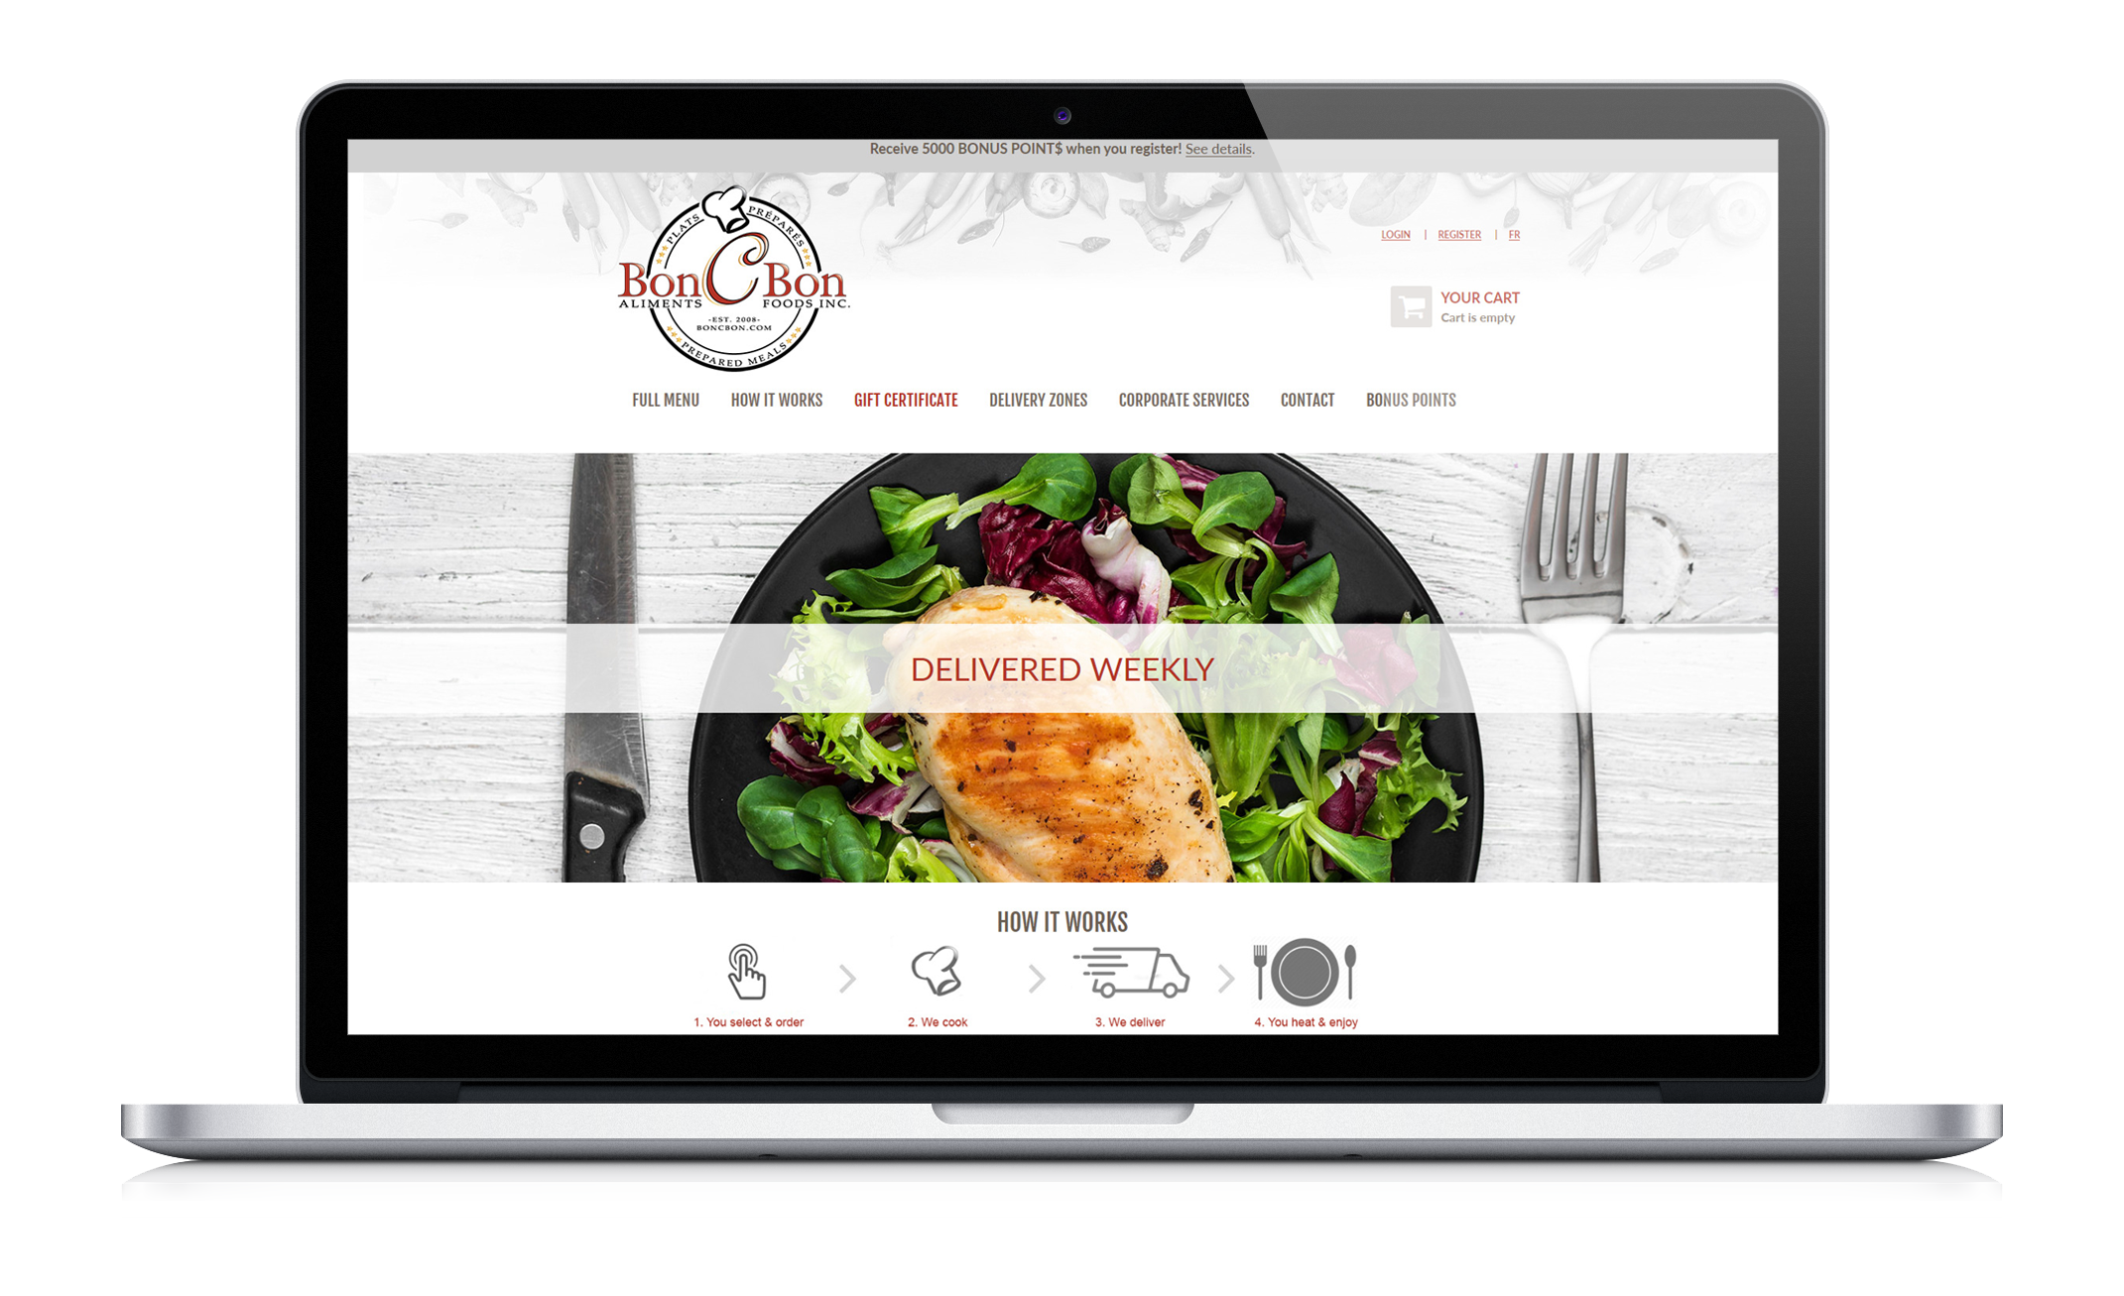Select the GIFT CERTIFICATE menu tab
The image size is (2124, 1296).
[906, 399]
